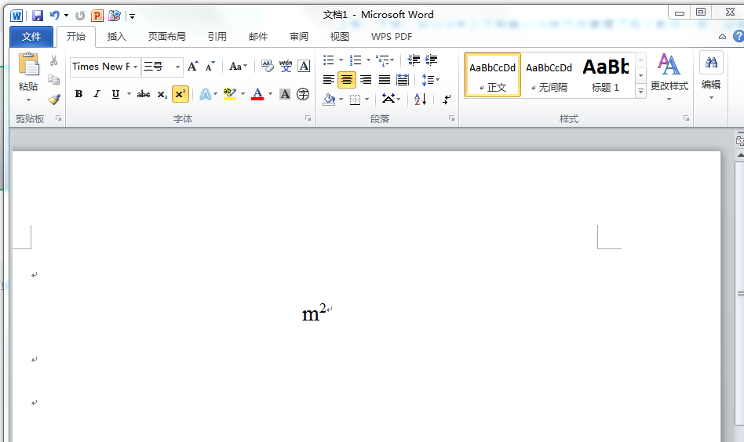Select the Format Painter brush
This screenshot has width=744, height=442.
54,100
